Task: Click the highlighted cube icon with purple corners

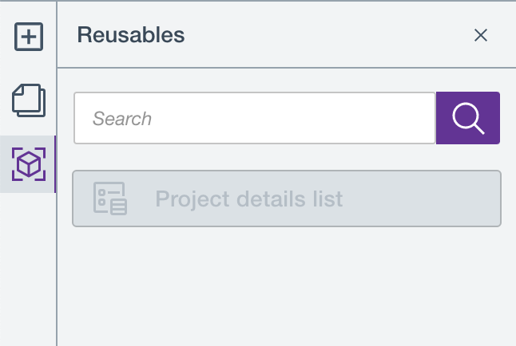Action: (29, 164)
